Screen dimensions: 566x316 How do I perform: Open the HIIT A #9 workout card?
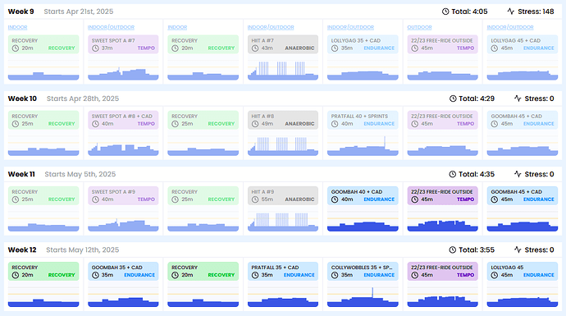[283, 195]
